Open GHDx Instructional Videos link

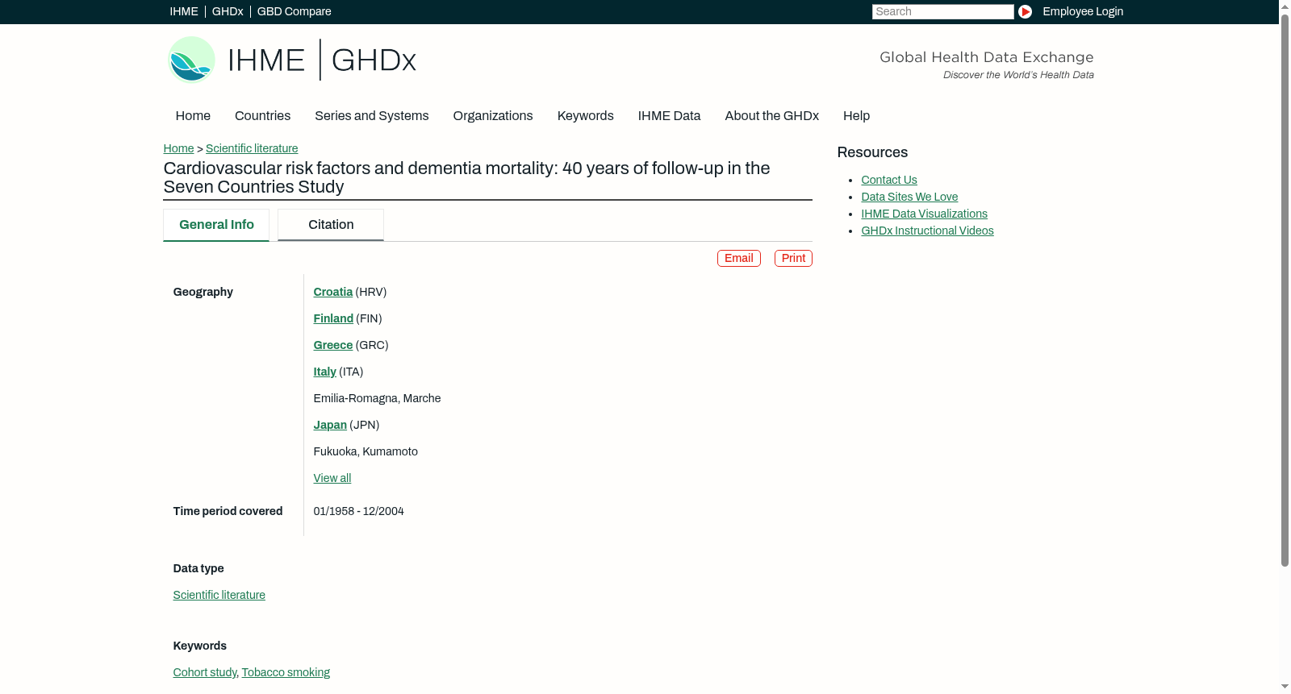click(928, 231)
